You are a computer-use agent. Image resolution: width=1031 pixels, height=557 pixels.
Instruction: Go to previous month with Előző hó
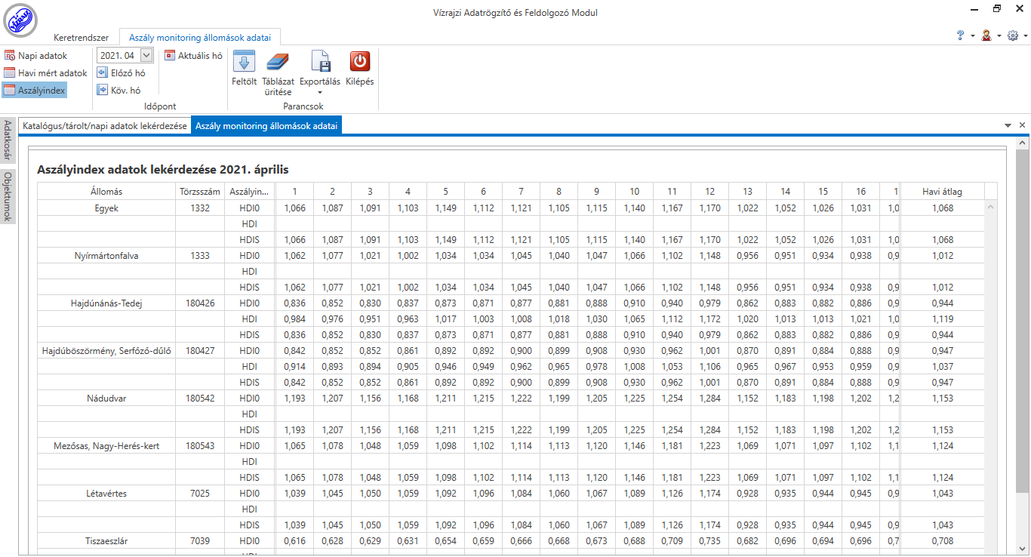[122, 73]
